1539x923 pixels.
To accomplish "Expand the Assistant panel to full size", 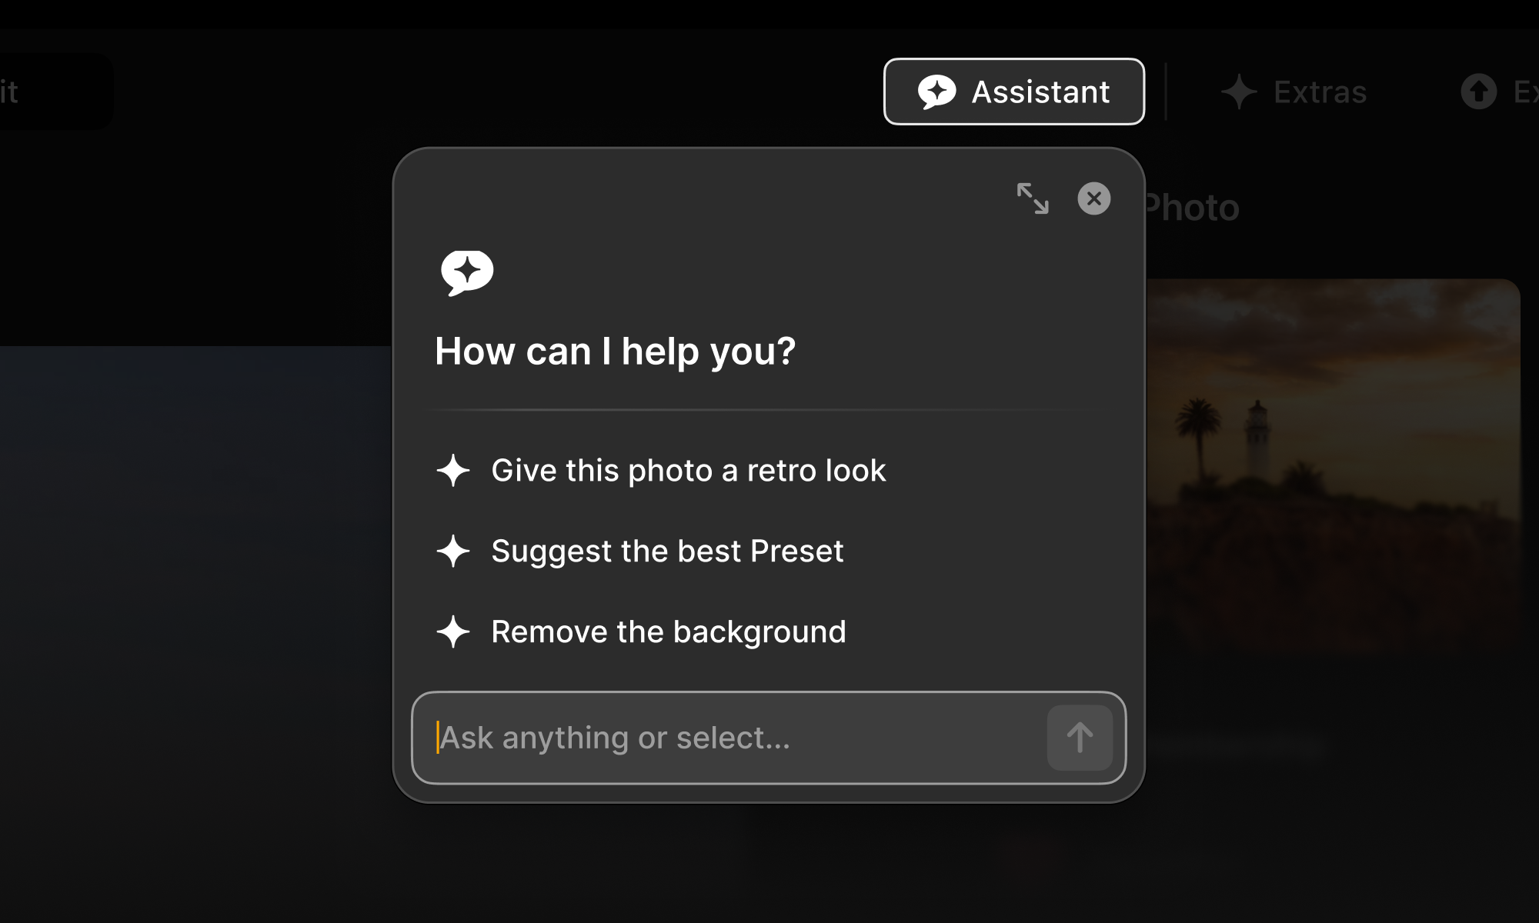I will coord(1033,198).
